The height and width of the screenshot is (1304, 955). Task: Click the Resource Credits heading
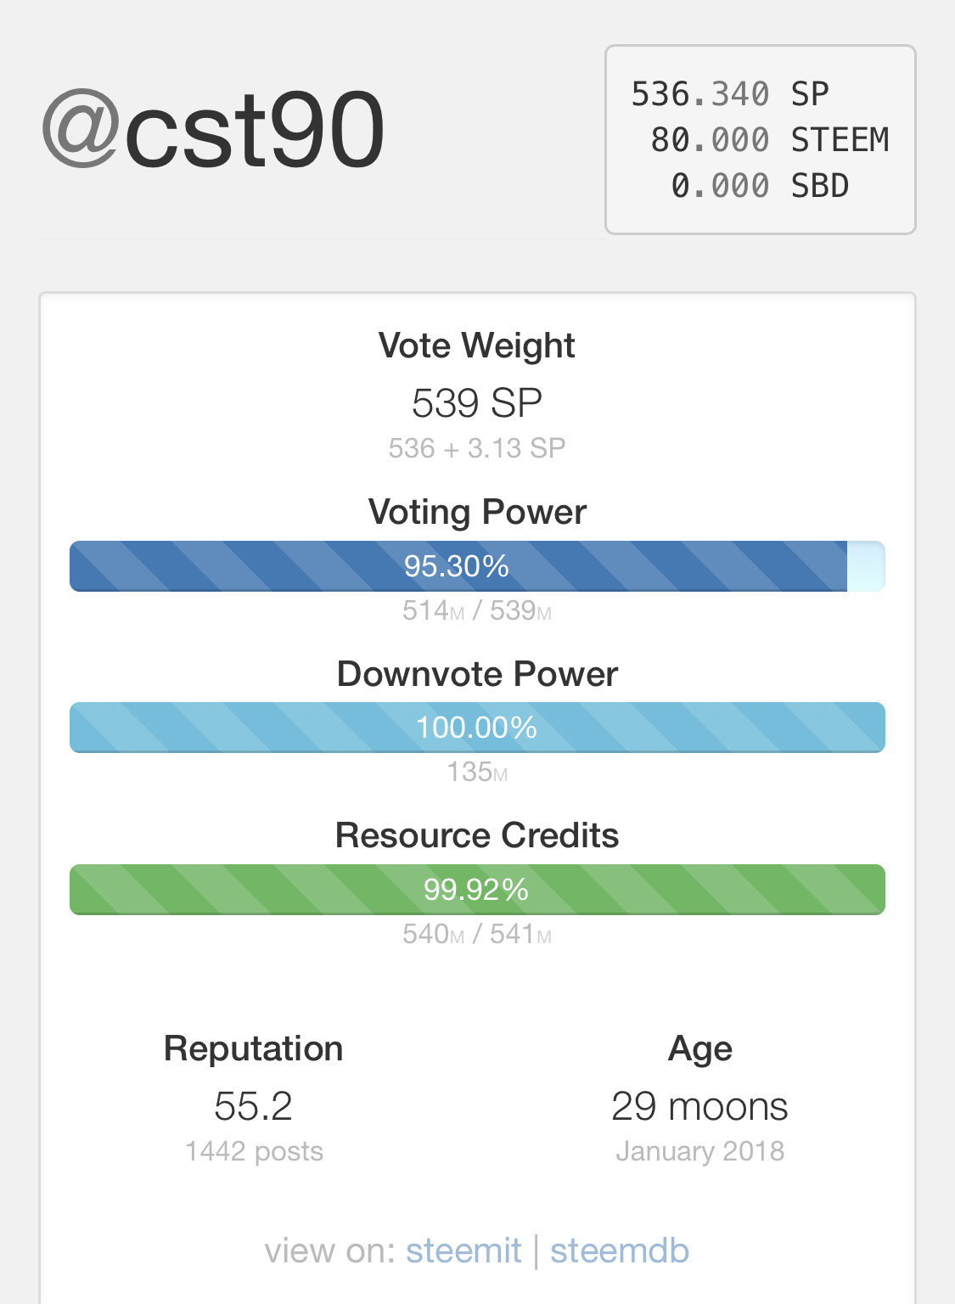(x=477, y=835)
